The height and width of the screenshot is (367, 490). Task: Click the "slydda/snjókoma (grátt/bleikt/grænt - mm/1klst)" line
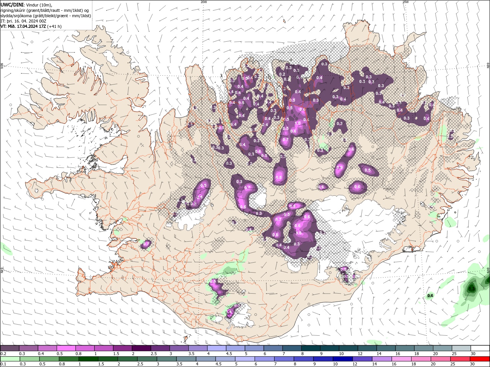46,16
